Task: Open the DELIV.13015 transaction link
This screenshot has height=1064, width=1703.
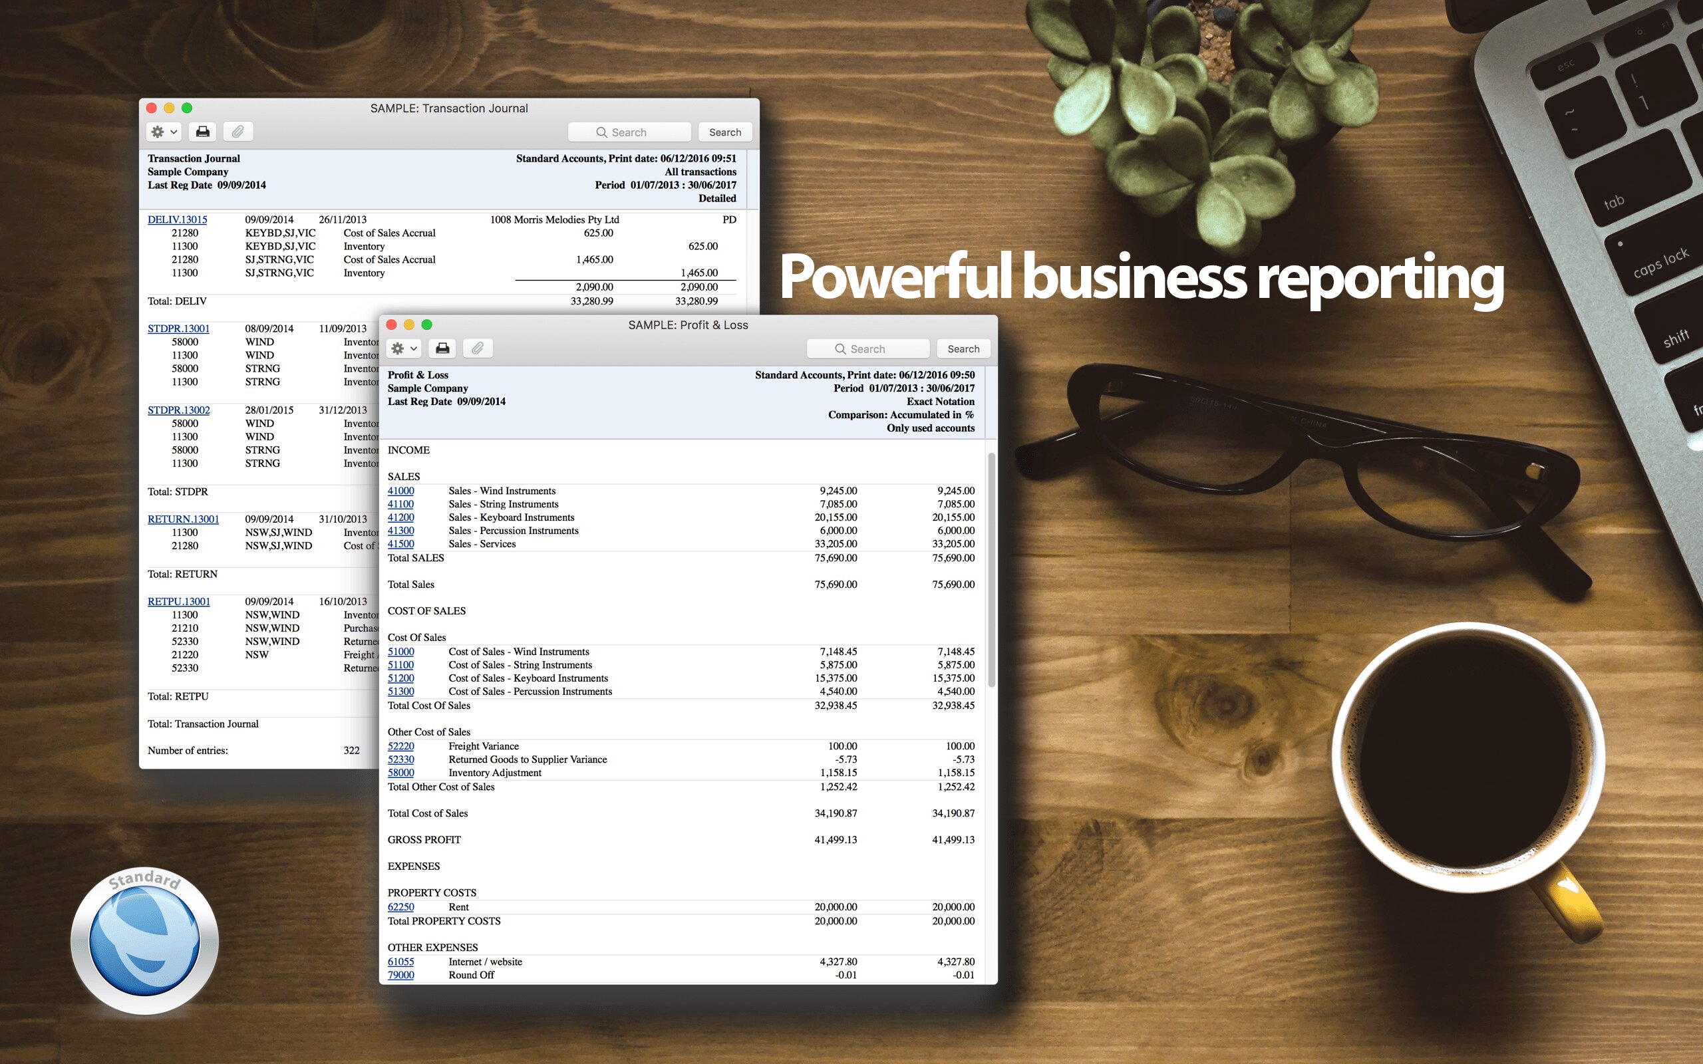Action: point(178,219)
